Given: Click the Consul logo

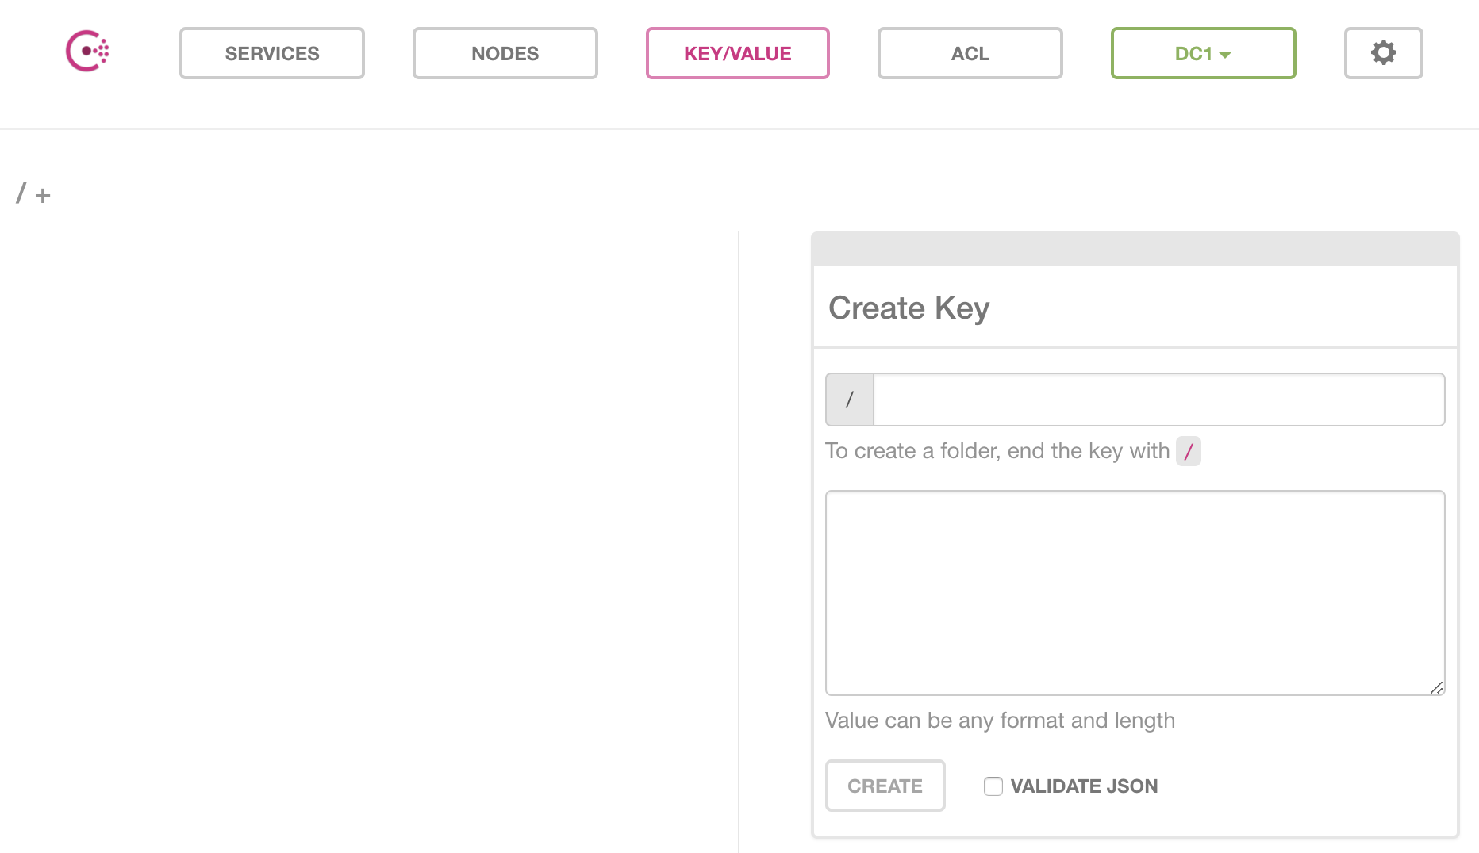Looking at the screenshot, I should coord(87,52).
